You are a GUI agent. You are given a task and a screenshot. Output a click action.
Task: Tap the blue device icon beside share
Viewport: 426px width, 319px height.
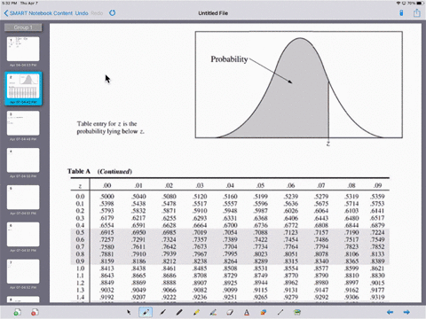pos(401,13)
